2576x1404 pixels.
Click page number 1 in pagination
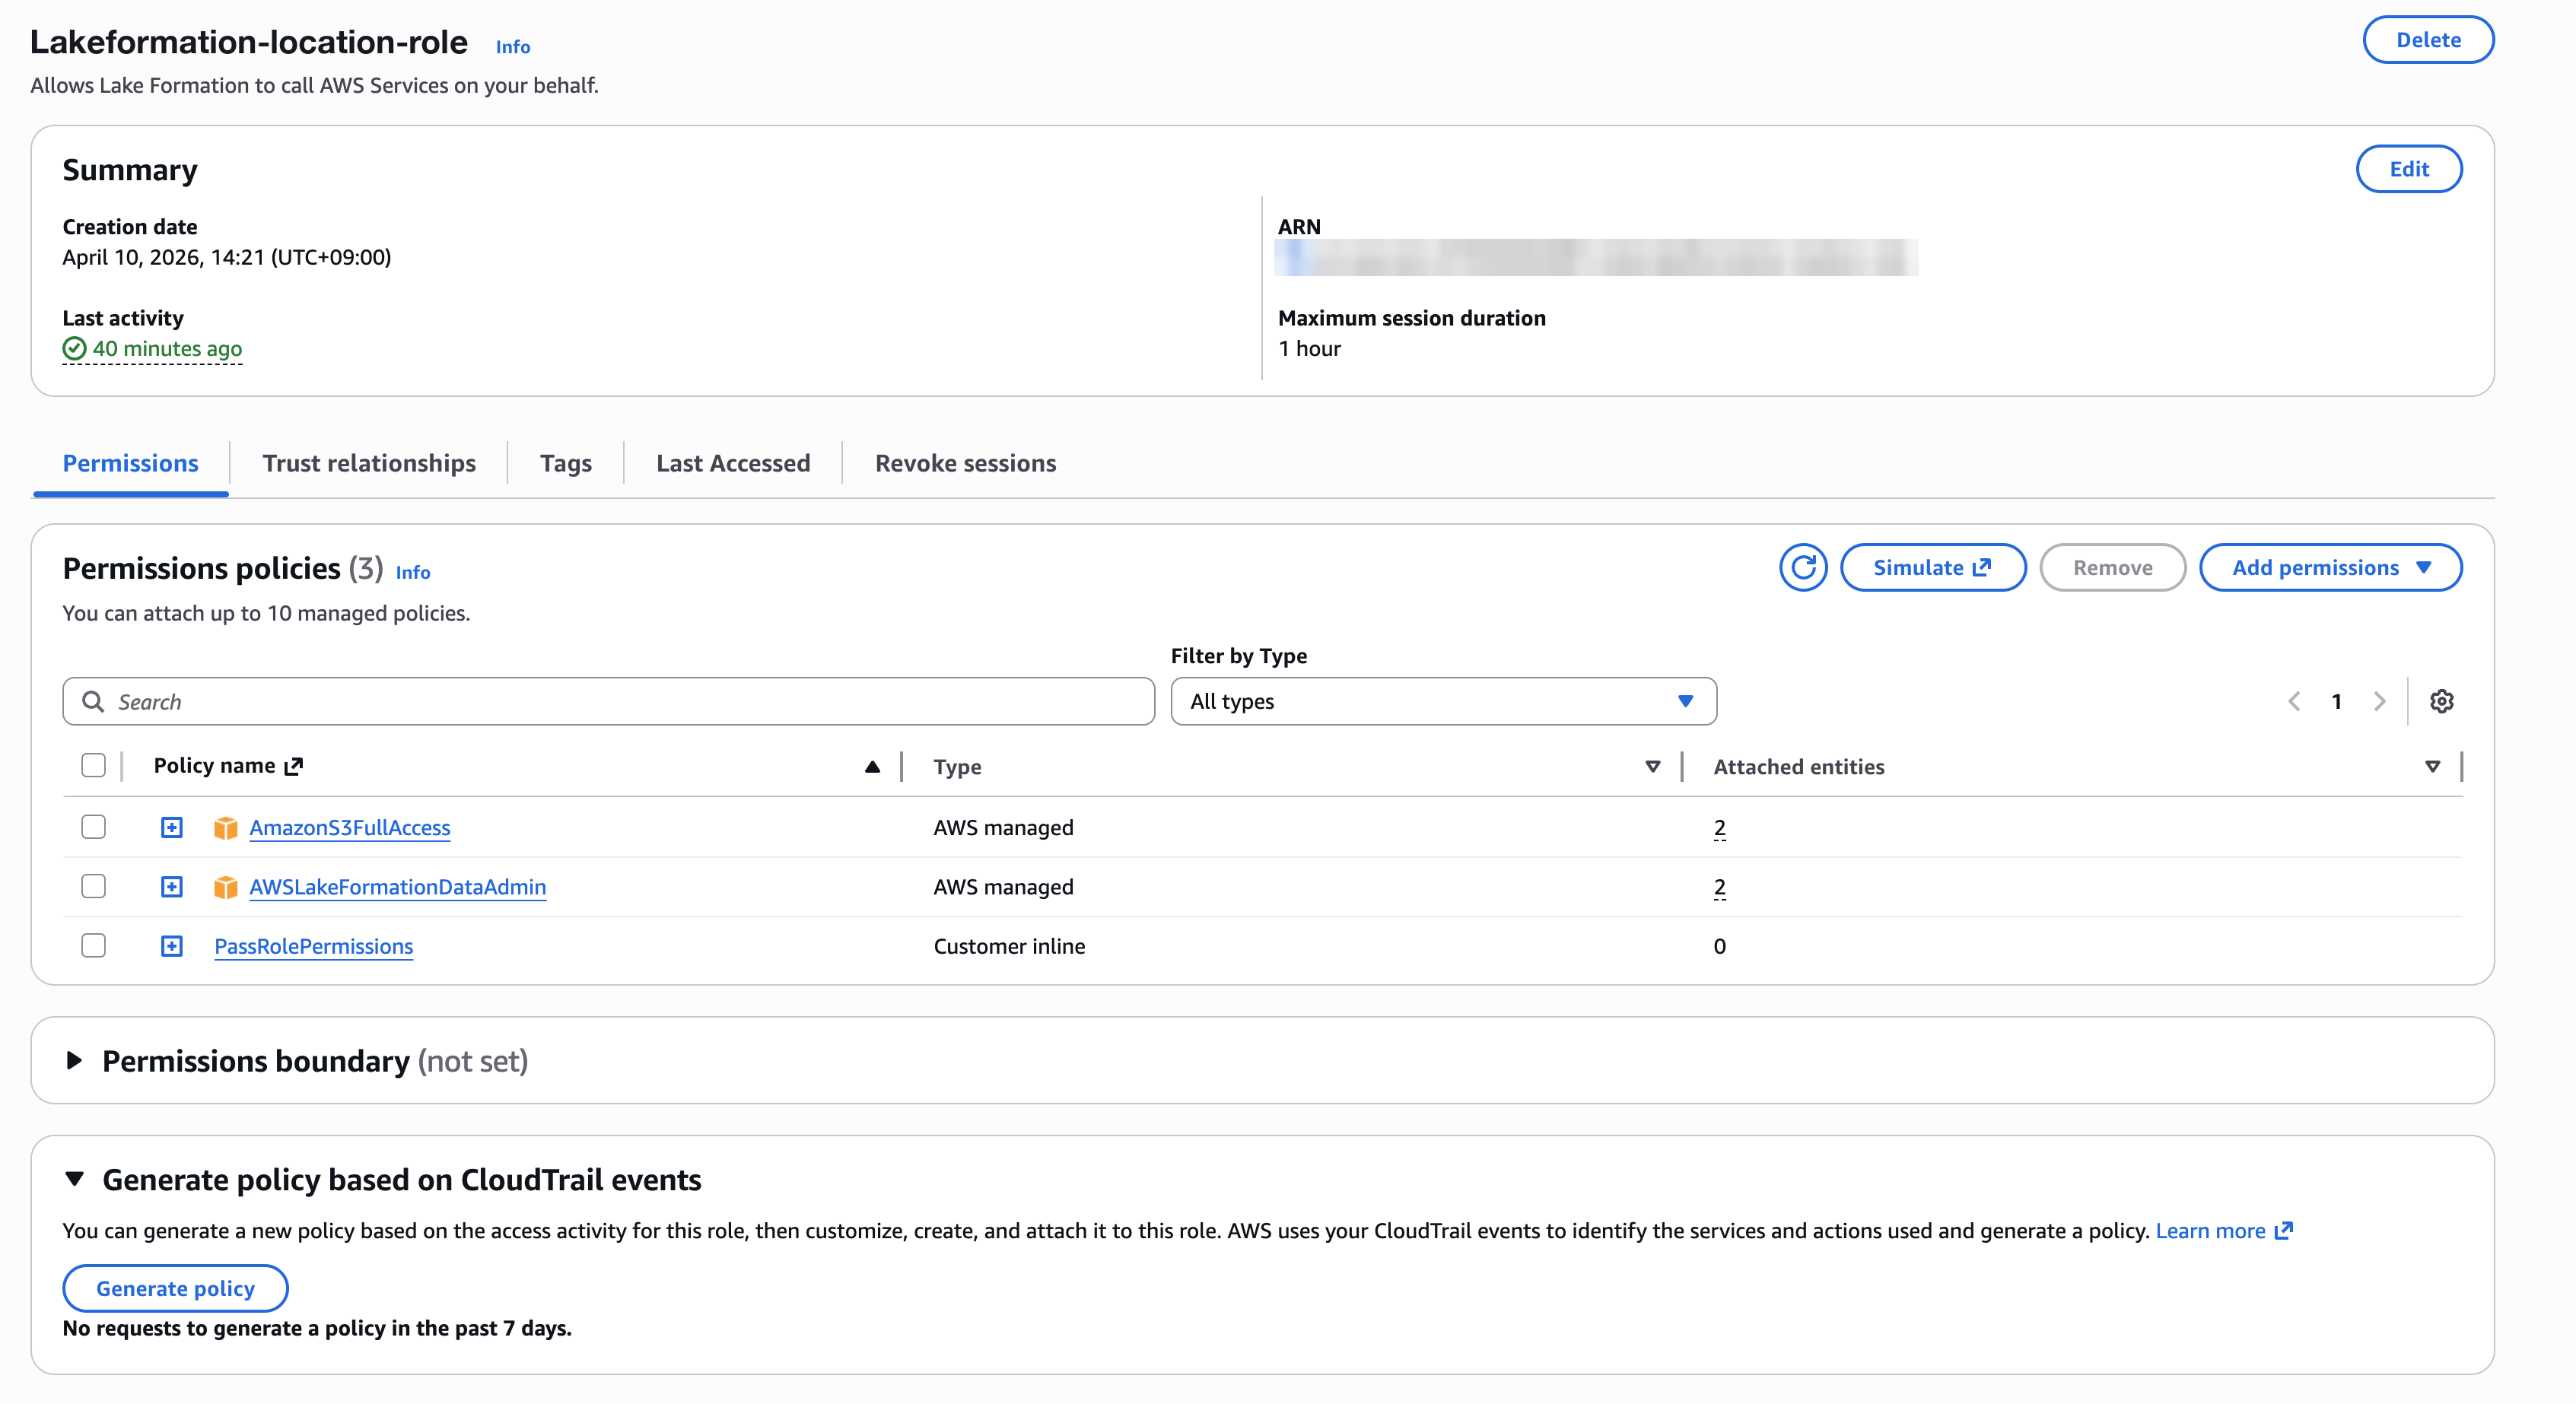pos(2337,702)
